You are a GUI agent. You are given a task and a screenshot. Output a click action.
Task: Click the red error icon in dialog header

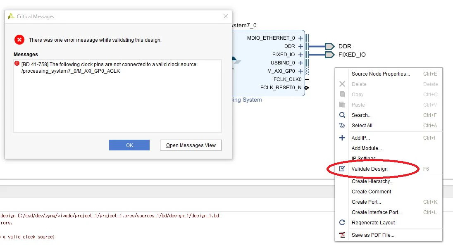click(19, 40)
